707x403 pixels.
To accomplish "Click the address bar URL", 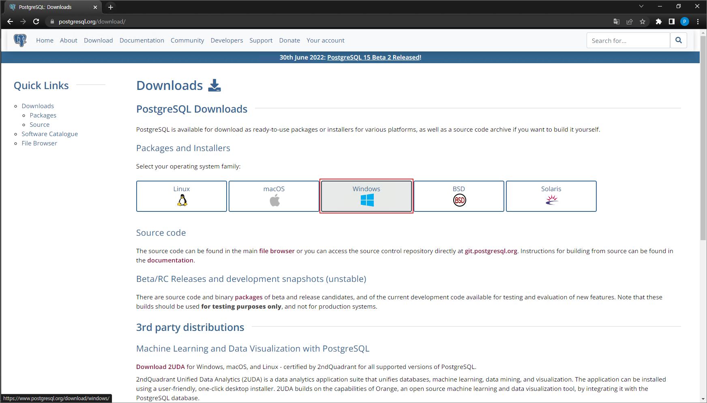I will click(x=92, y=21).
